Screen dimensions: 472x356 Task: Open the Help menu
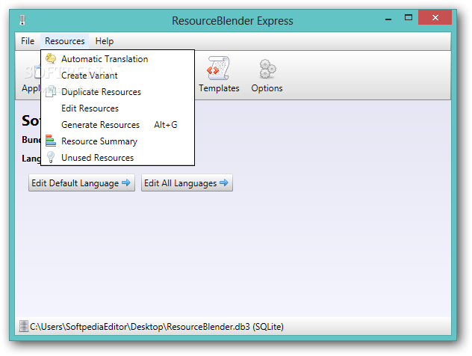(x=104, y=41)
